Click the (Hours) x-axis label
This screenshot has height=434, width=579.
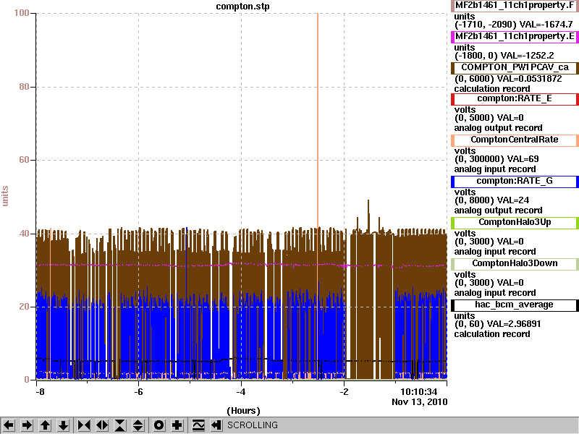point(243,411)
